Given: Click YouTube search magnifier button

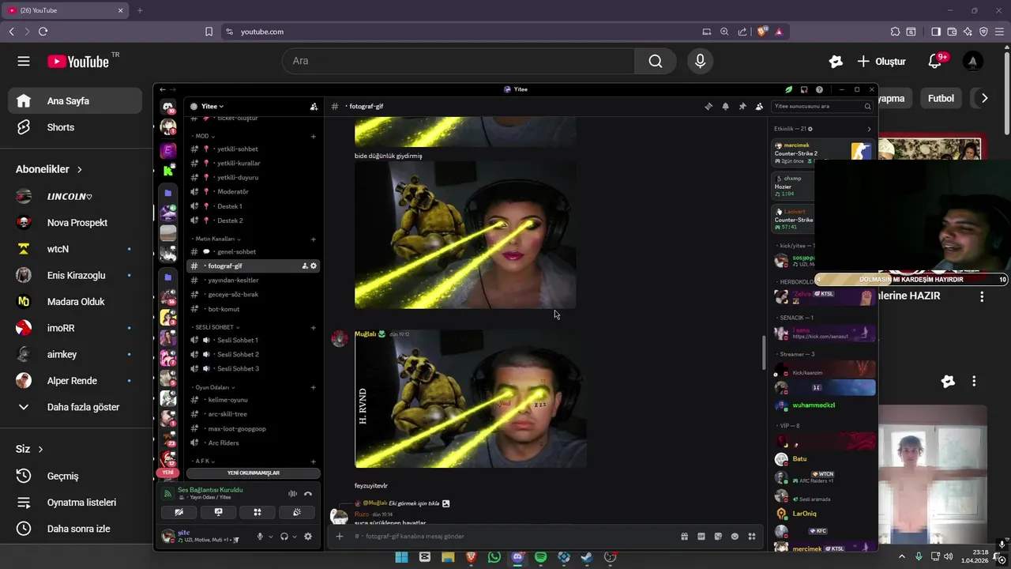Looking at the screenshot, I should (x=656, y=61).
